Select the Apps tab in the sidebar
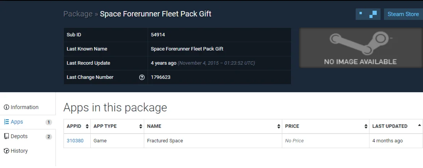The height and width of the screenshot is (168, 423). click(17, 122)
